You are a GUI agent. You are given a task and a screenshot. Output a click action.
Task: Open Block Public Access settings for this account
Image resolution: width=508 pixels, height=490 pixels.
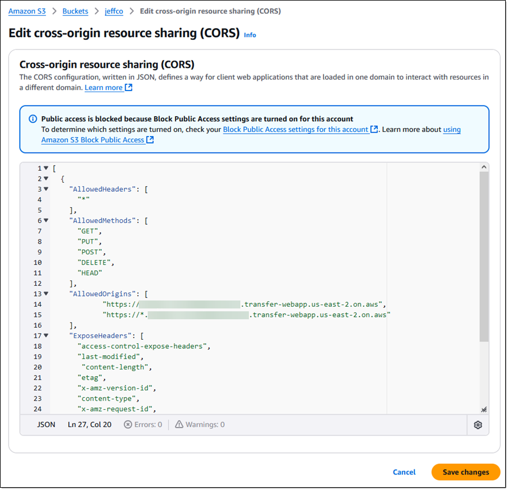(295, 129)
